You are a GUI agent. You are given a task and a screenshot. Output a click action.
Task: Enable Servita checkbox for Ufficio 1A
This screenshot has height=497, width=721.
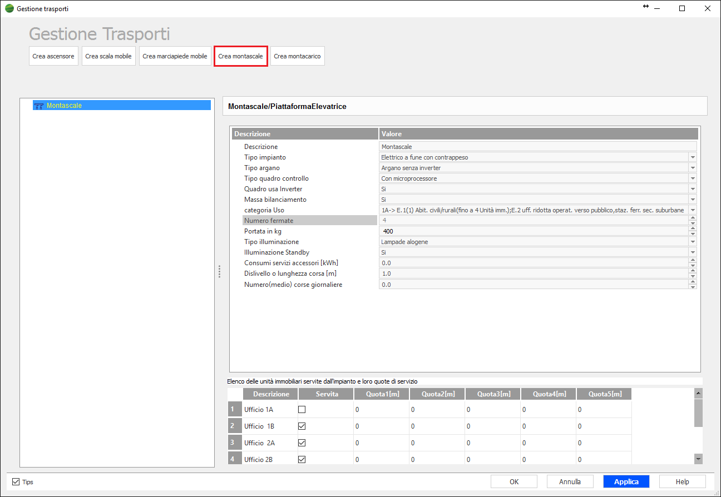click(x=302, y=410)
